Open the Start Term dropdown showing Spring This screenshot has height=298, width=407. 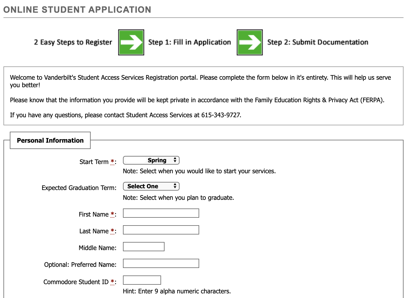[151, 160]
